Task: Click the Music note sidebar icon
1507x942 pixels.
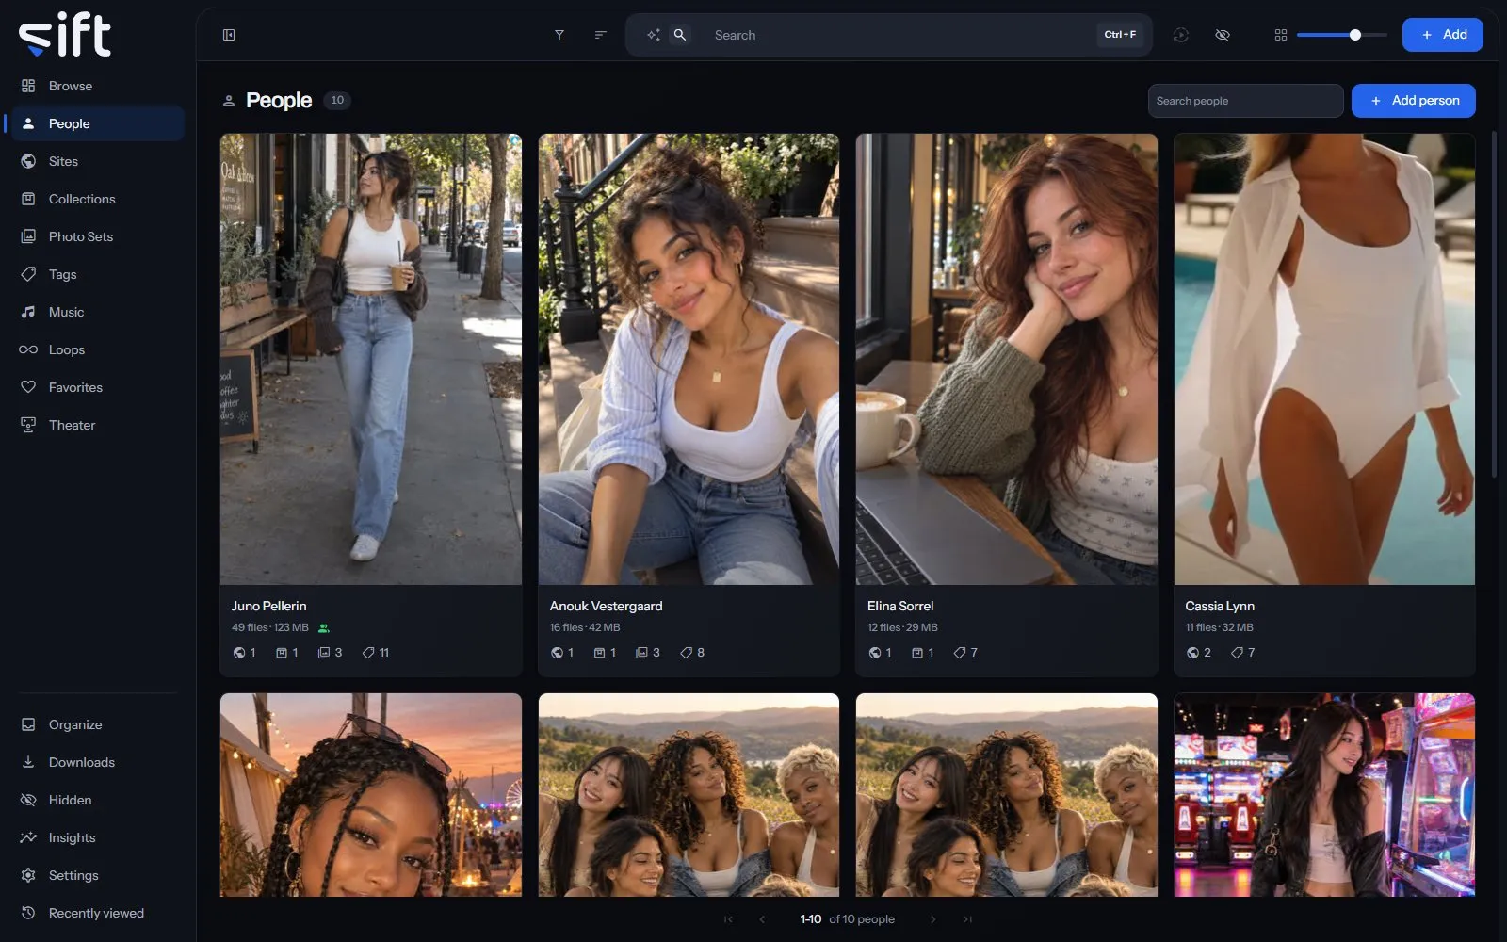Action: [28, 312]
